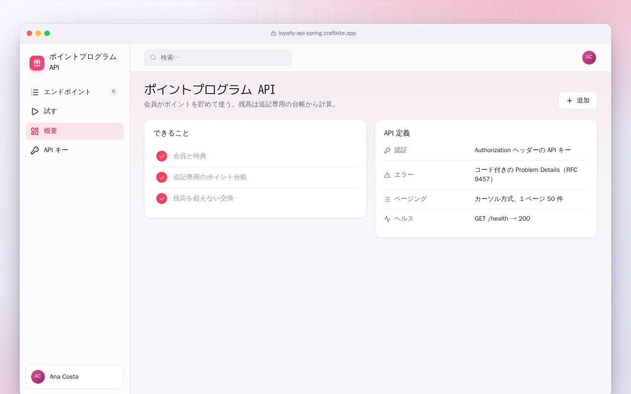This screenshot has height=394, width=631.
Task: Click the カーソル方式、1 ページ 50 件 value
Action: [519, 199]
